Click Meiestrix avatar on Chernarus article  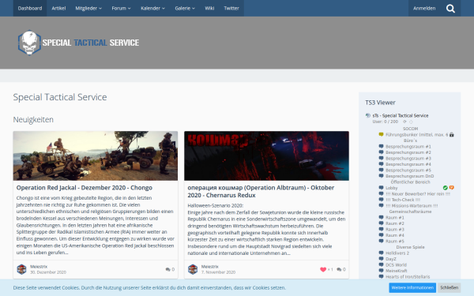193,269
